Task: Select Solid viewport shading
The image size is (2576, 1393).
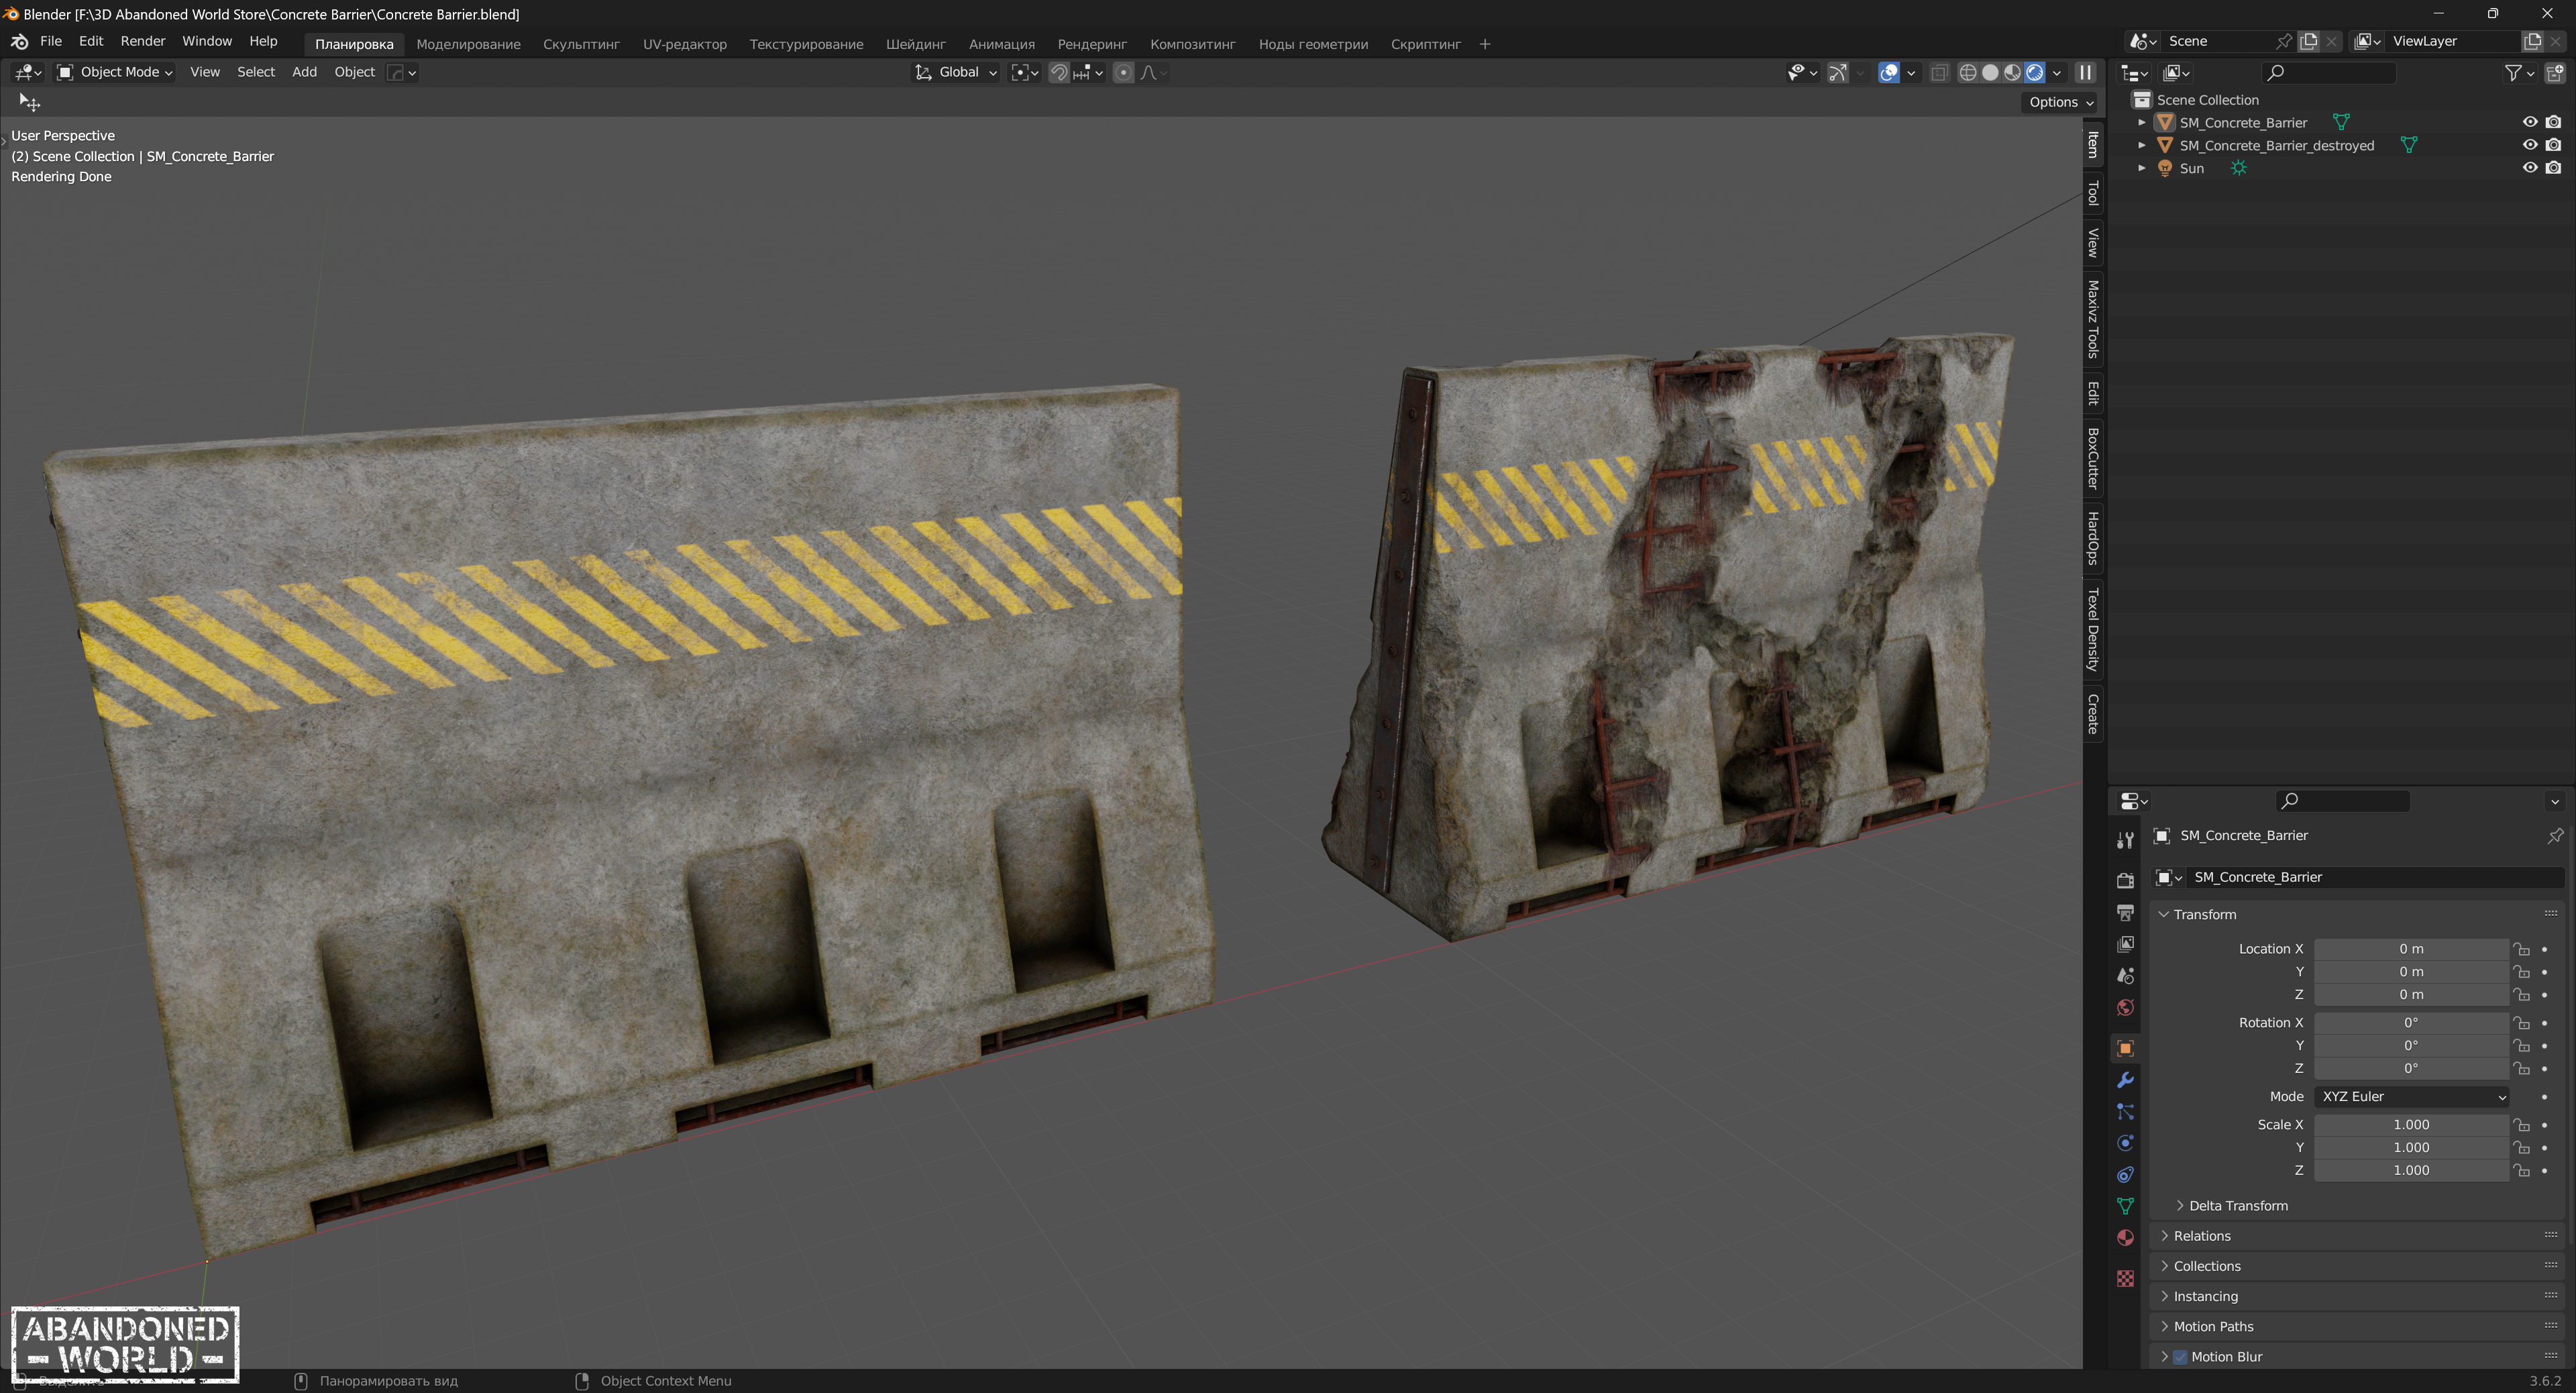Action: click(1990, 72)
